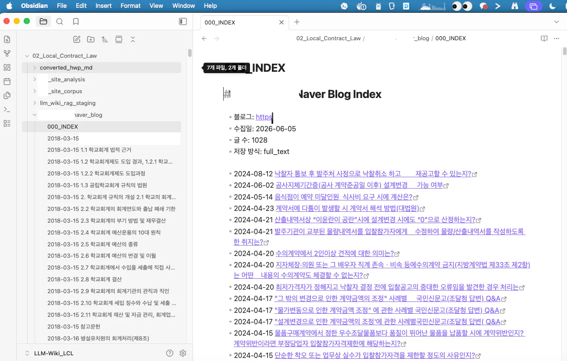
Task: Open more options ellipsis in note header
Action: (x=556, y=39)
